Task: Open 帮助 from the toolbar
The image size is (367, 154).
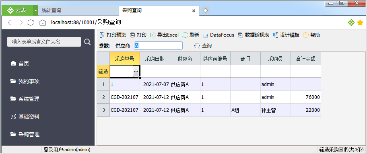Action: tap(311, 35)
